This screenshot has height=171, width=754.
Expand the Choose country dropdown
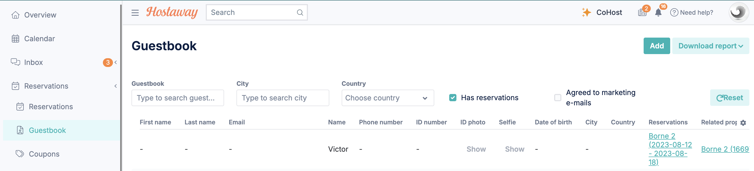click(388, 98)
